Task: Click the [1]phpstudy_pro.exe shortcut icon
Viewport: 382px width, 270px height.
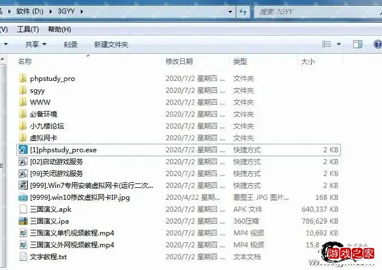Action: 23,150
